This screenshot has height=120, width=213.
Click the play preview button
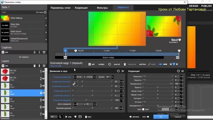tap(68, 117)
